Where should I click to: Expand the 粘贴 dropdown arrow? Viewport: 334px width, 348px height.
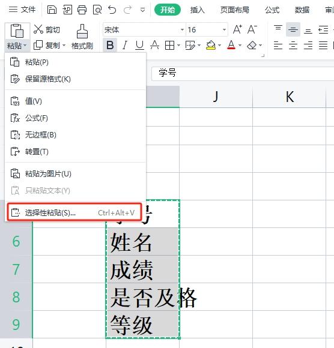25,46
